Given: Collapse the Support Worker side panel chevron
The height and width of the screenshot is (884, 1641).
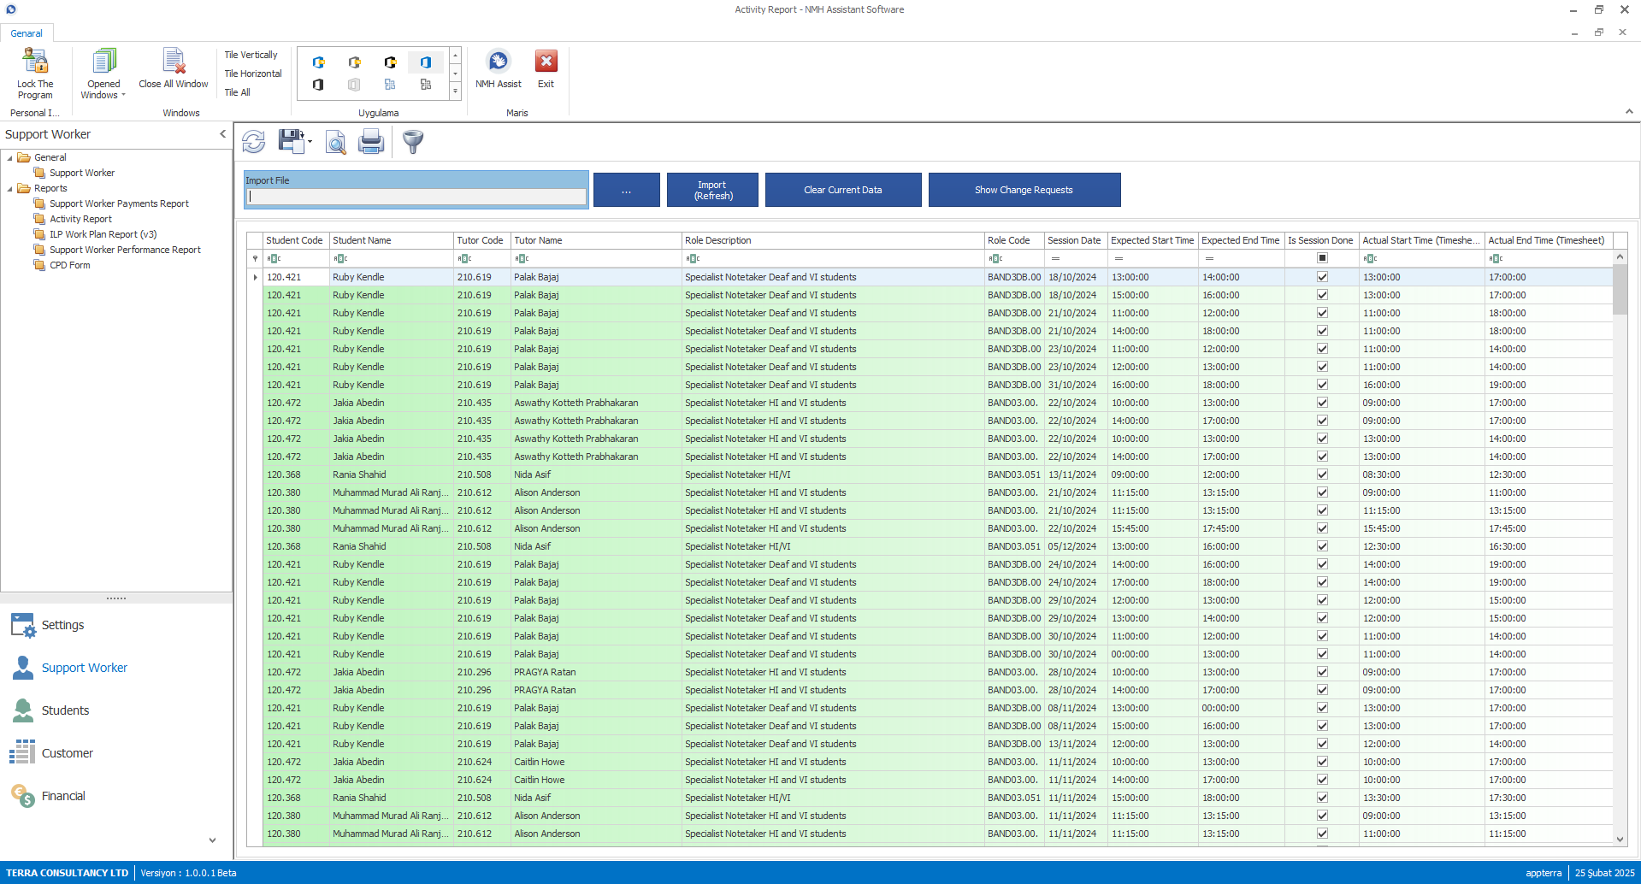Looking at the screenshot, I should click(x=222, y=134).
